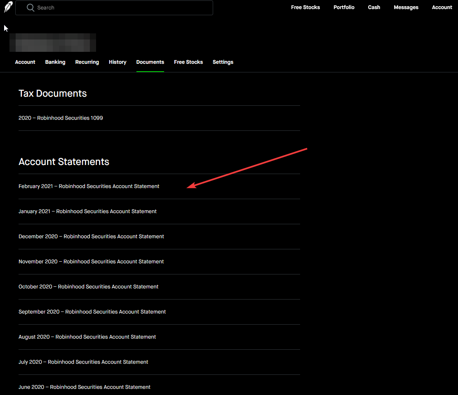Open November 2020 account statement
This screenshot has height=395, width=458.
(91, 262)
